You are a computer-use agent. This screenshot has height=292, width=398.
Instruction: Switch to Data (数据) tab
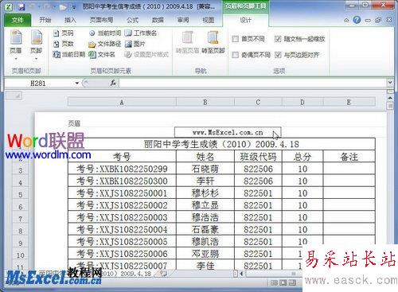pos(158,20)
